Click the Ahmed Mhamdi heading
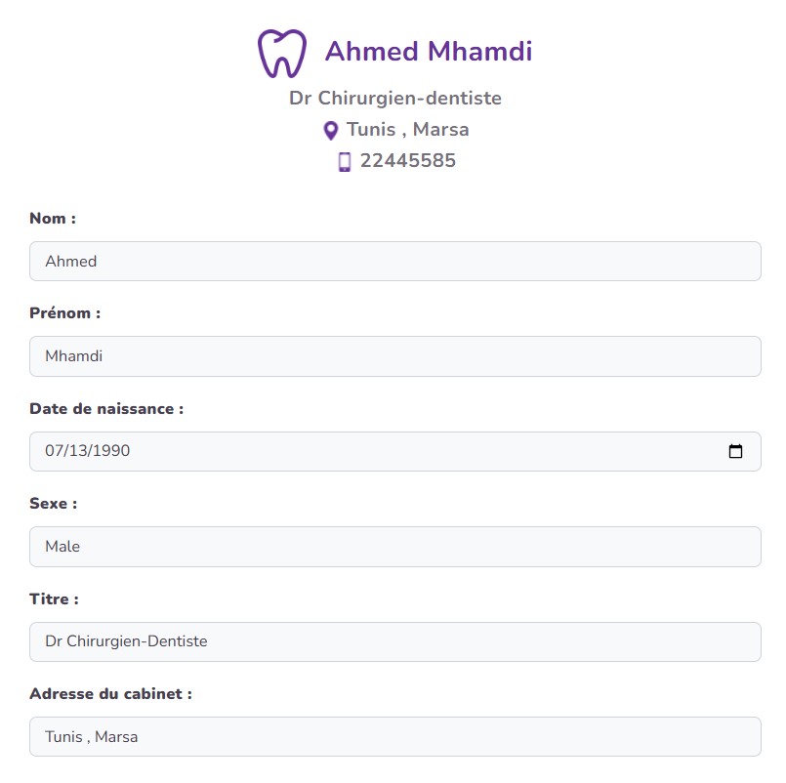This screenshot has width=786, height=783. (x=428, y=51)
